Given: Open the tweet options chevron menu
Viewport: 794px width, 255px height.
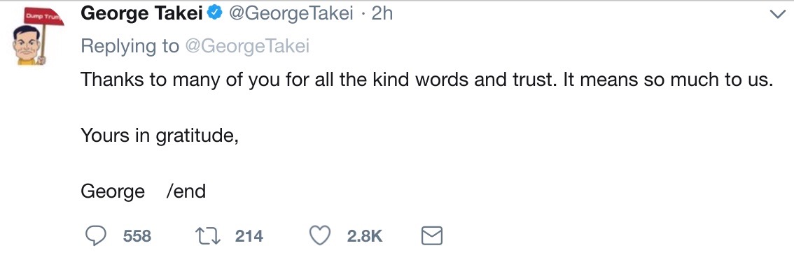Looking at the screenshot, I should click(776, 15).
